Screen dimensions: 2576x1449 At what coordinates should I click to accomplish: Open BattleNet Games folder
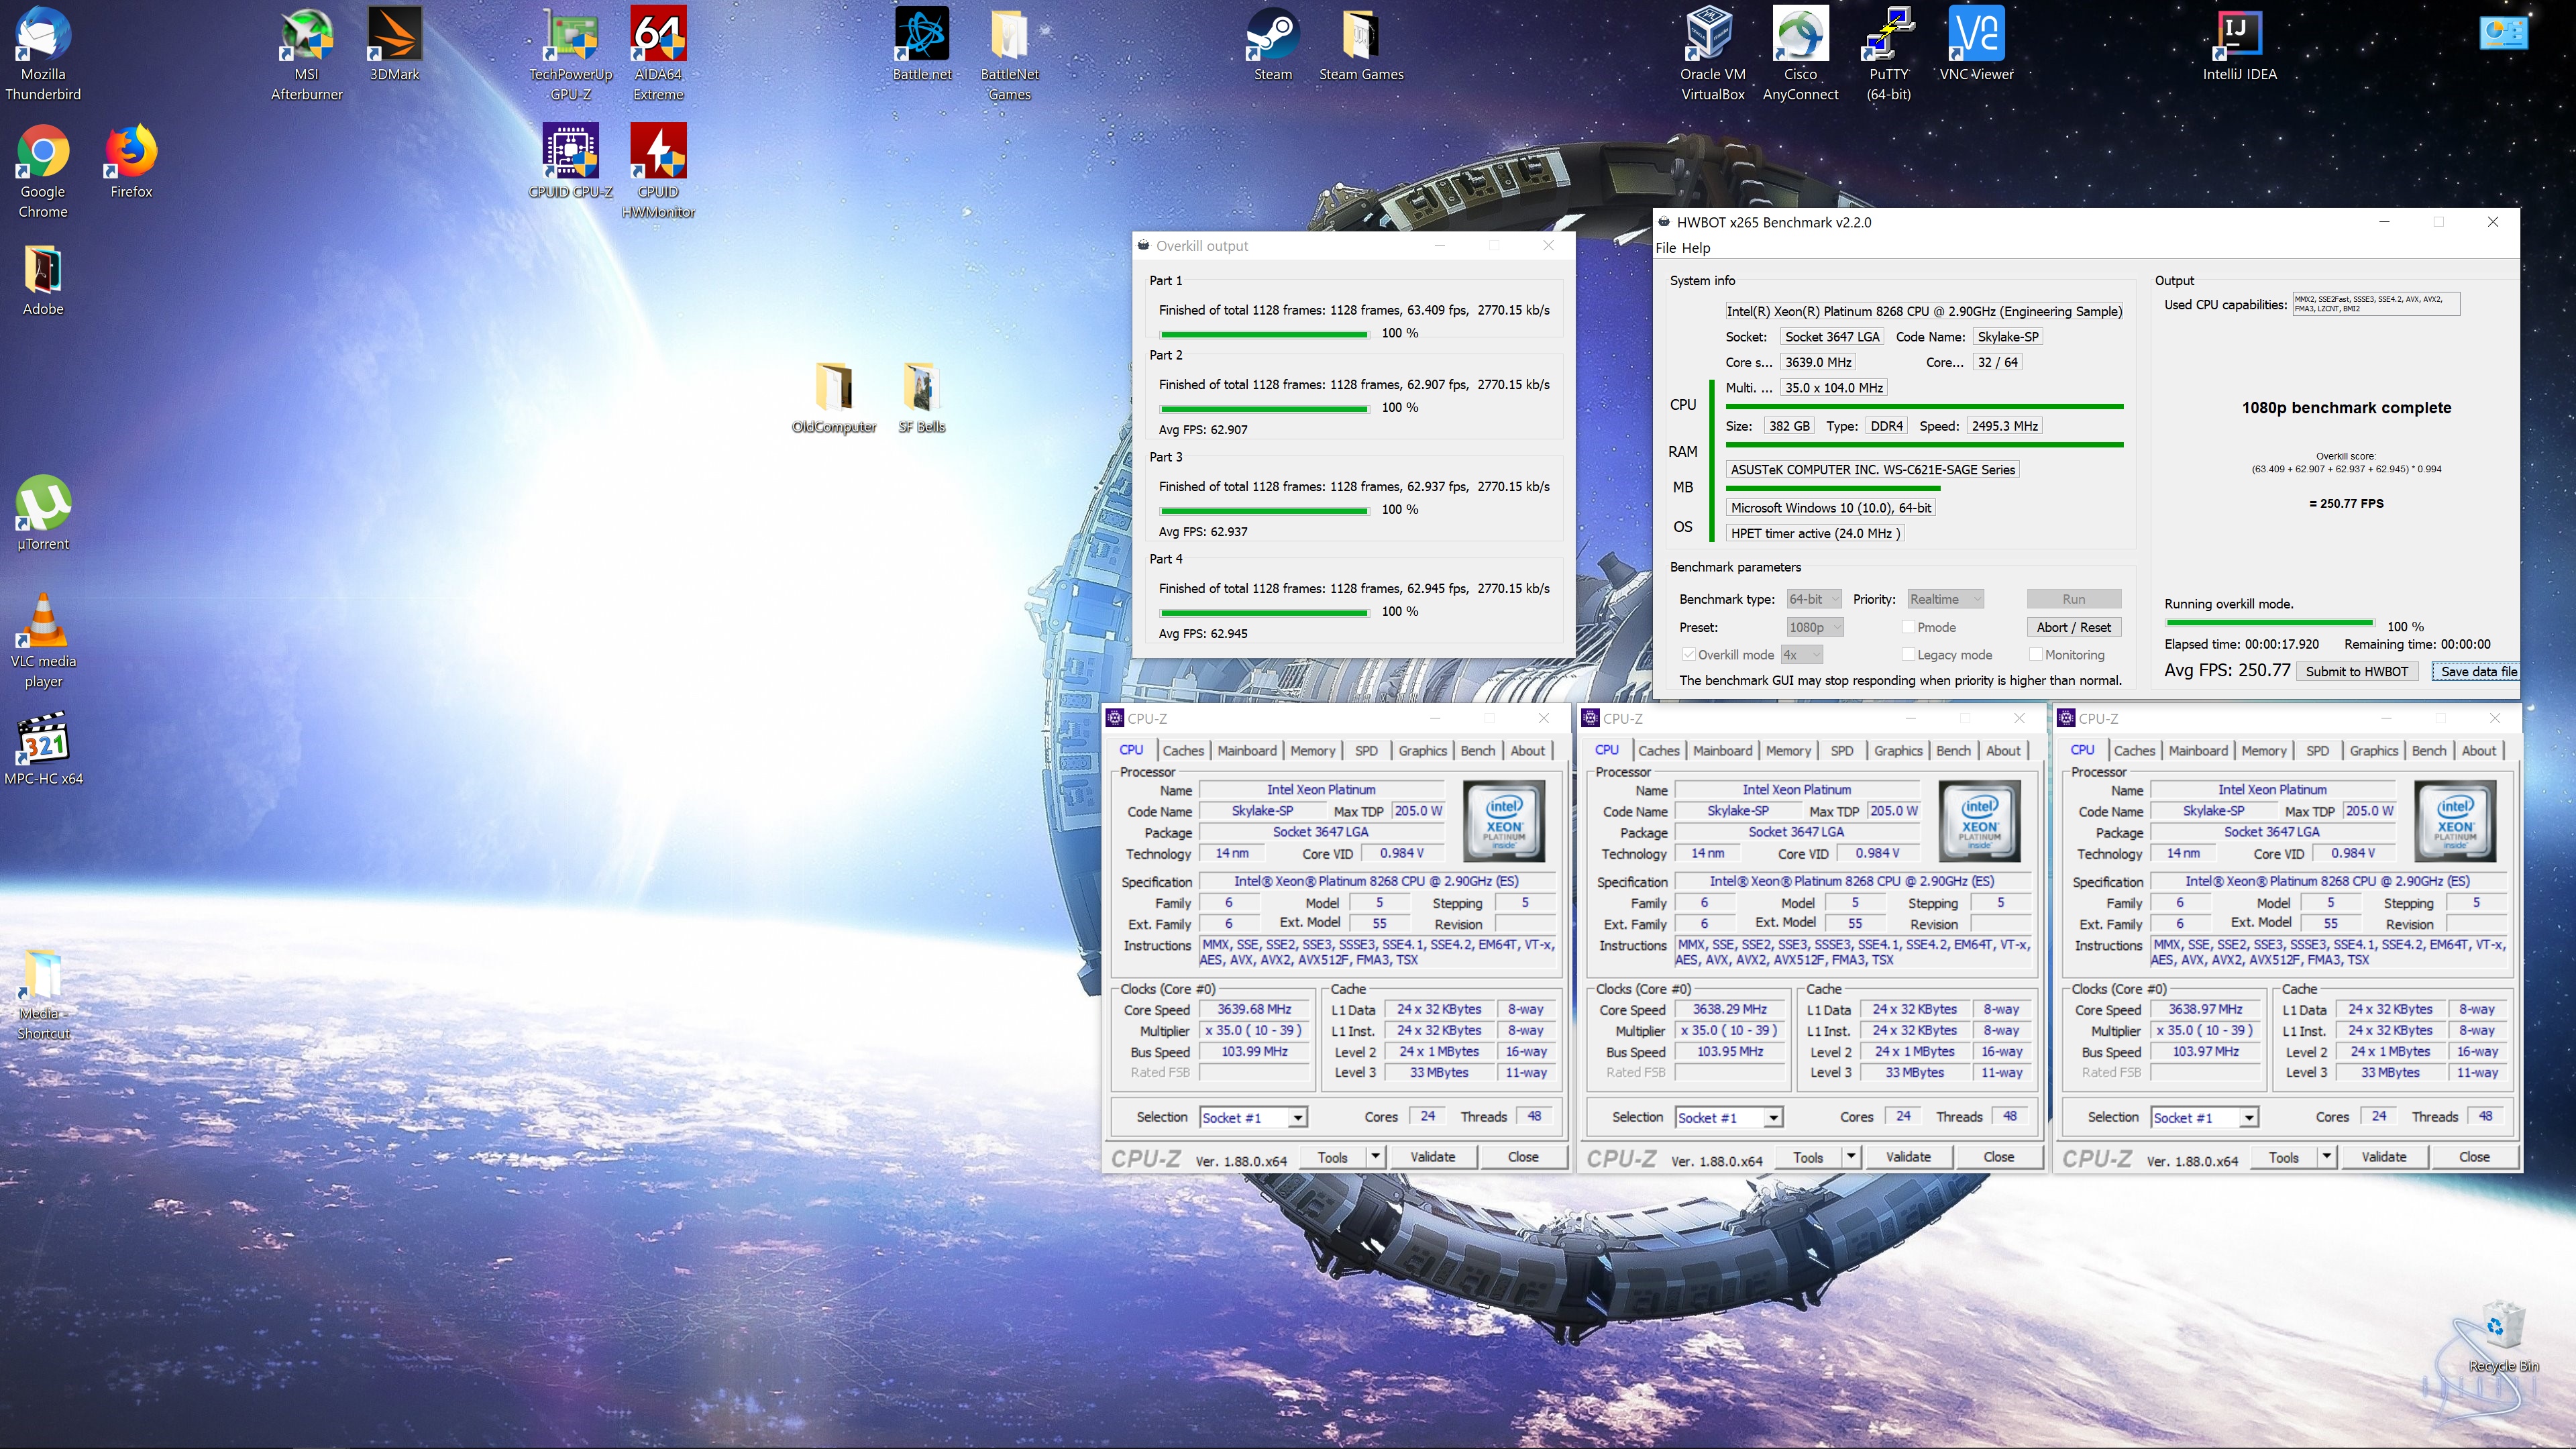[1010, 53]
